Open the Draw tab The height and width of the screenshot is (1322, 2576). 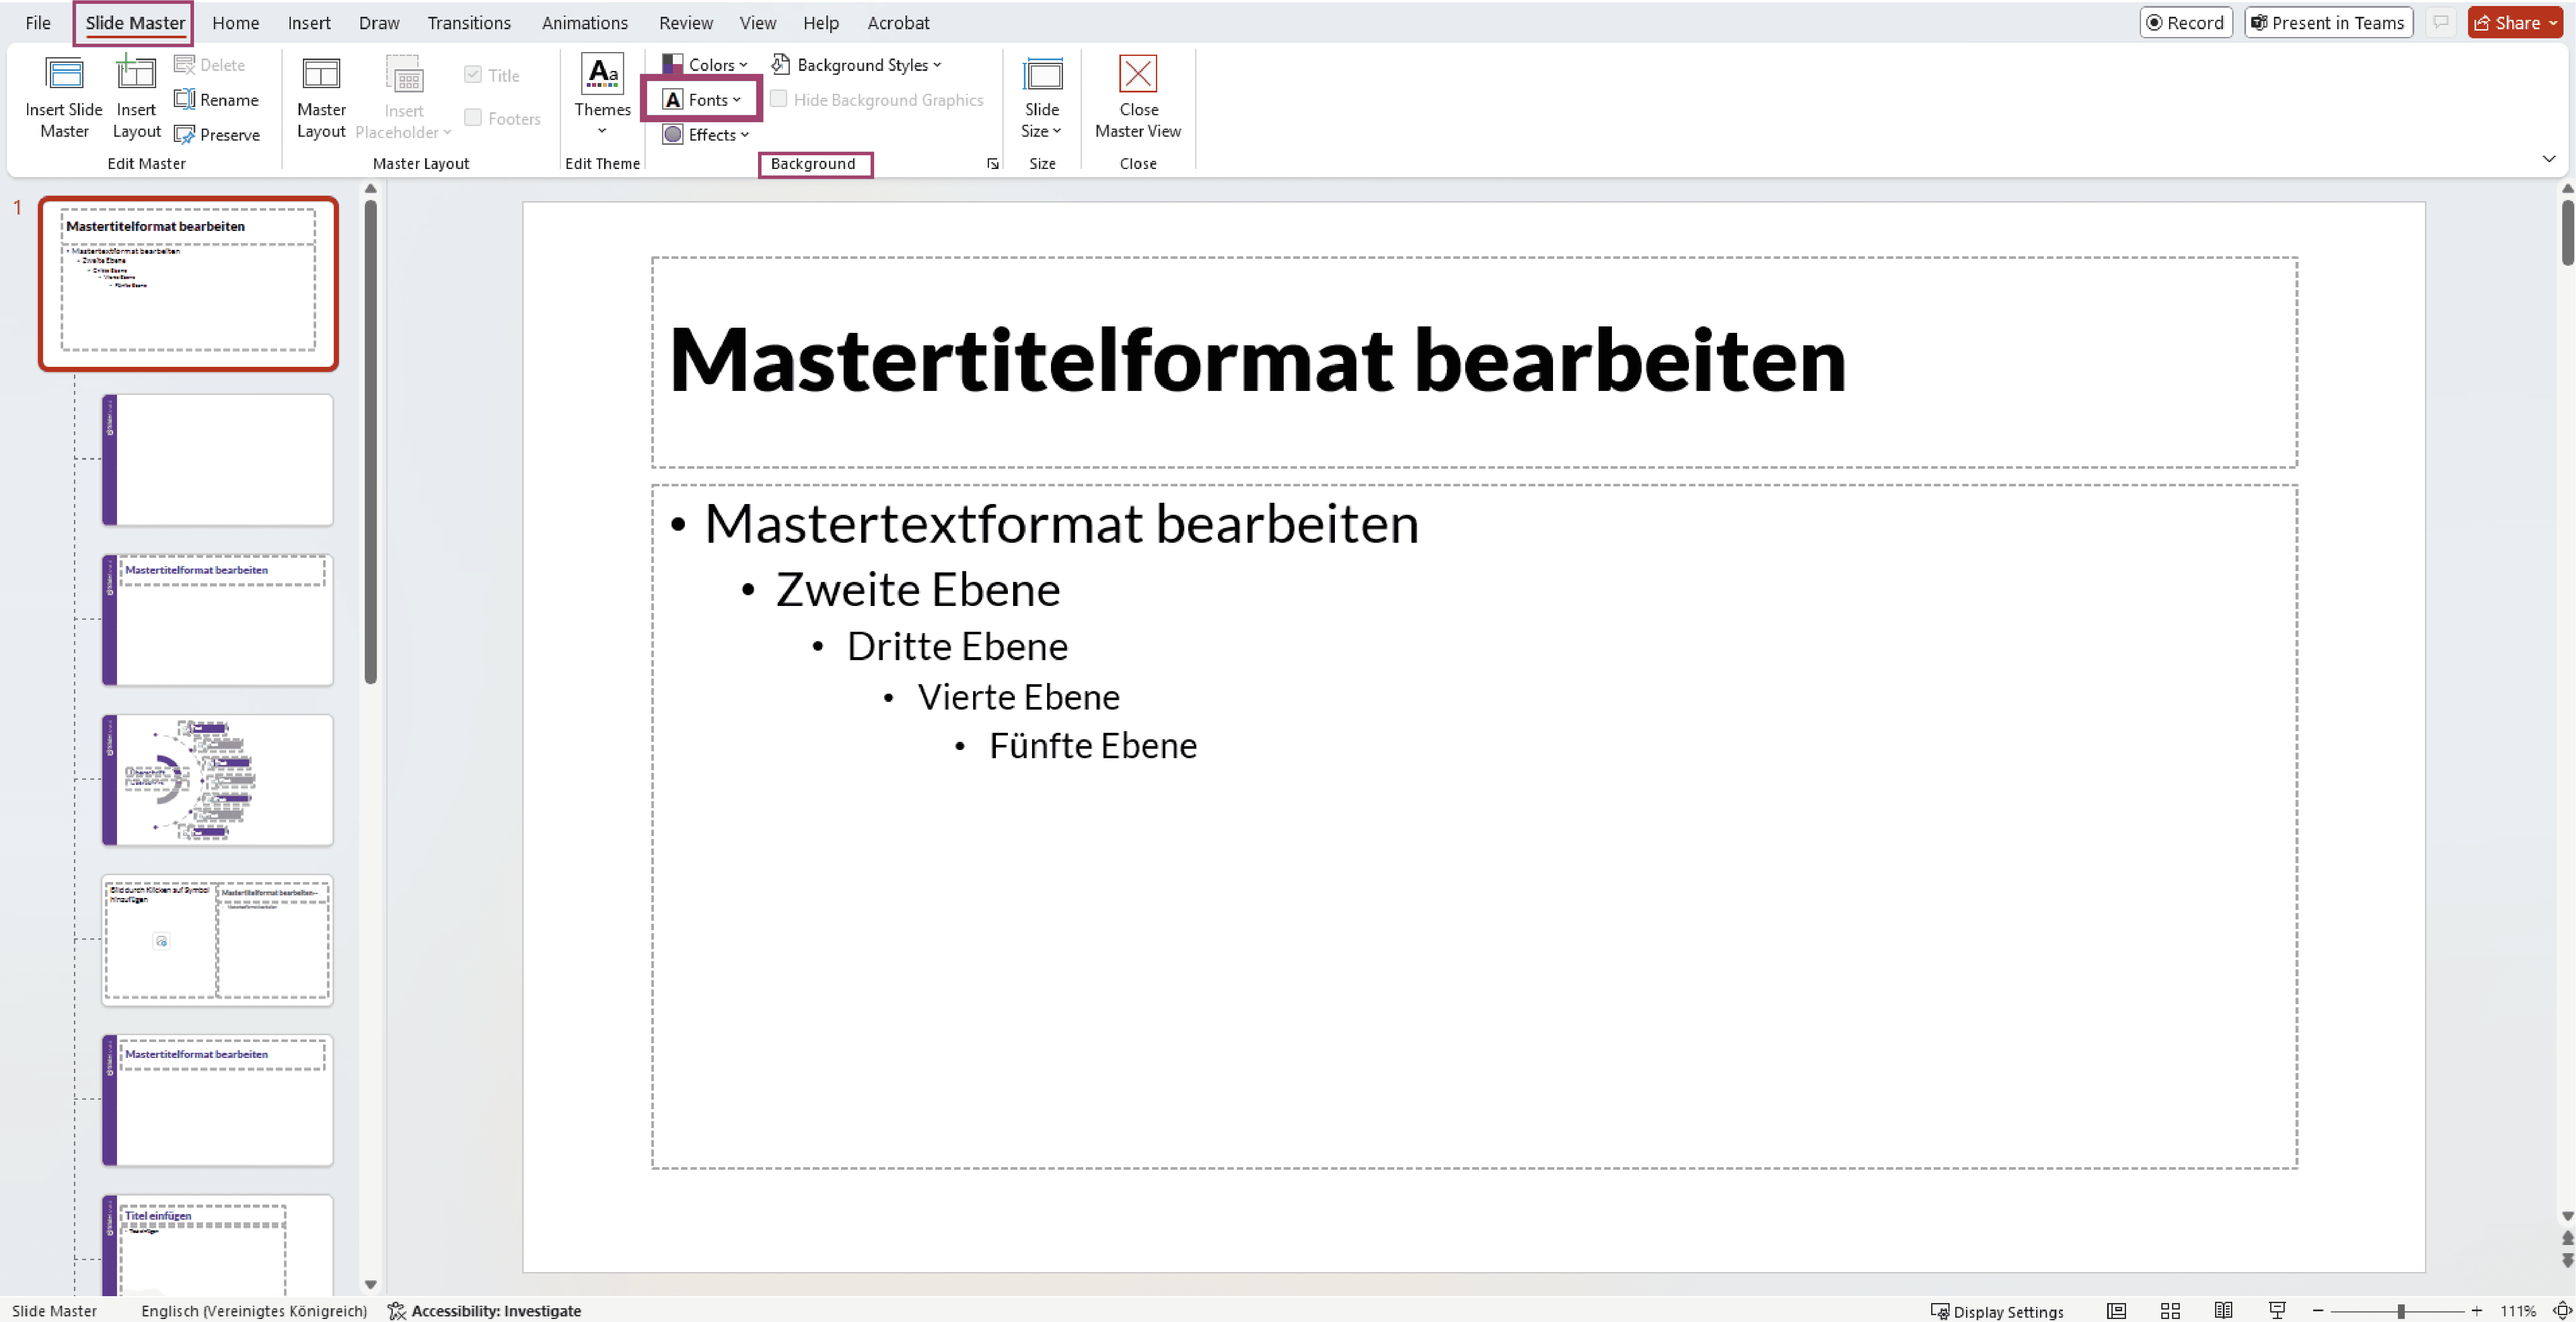(x=379, y=23)
